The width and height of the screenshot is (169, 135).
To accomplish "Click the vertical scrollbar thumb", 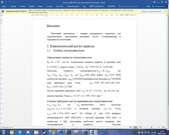I will point(167,19).
